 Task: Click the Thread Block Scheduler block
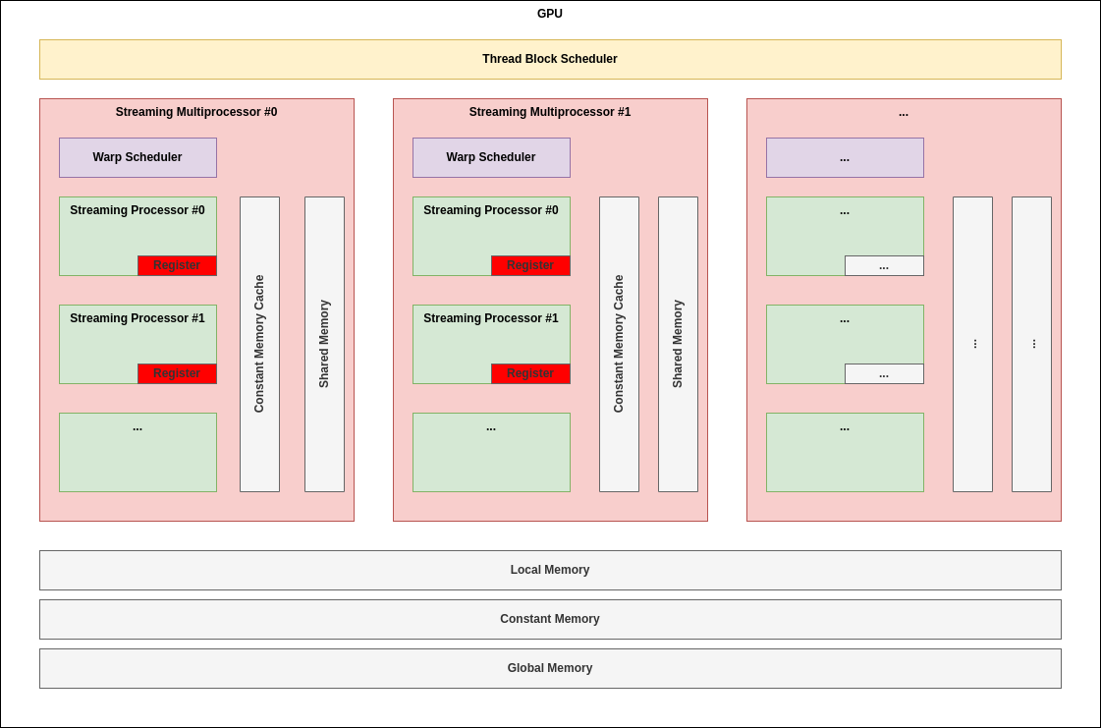pyautogui.click(x=550, y=59)
